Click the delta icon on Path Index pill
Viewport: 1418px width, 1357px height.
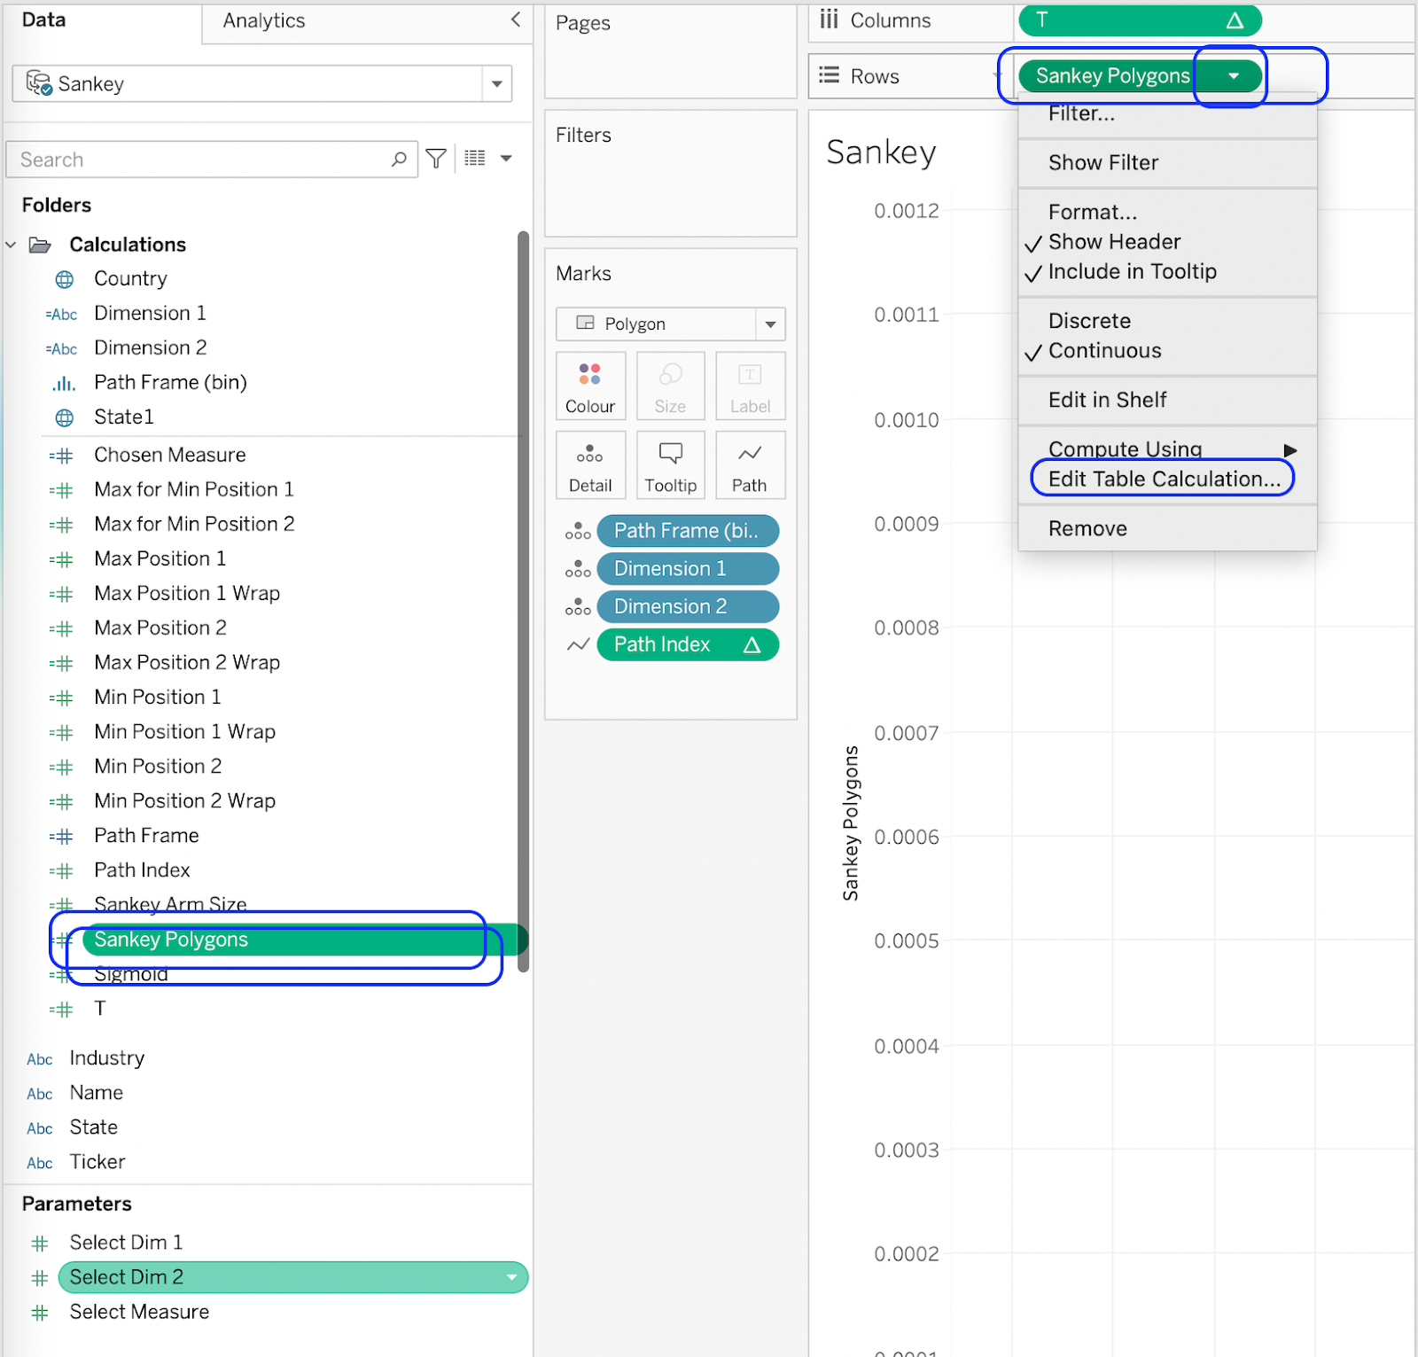coord(752,644)
